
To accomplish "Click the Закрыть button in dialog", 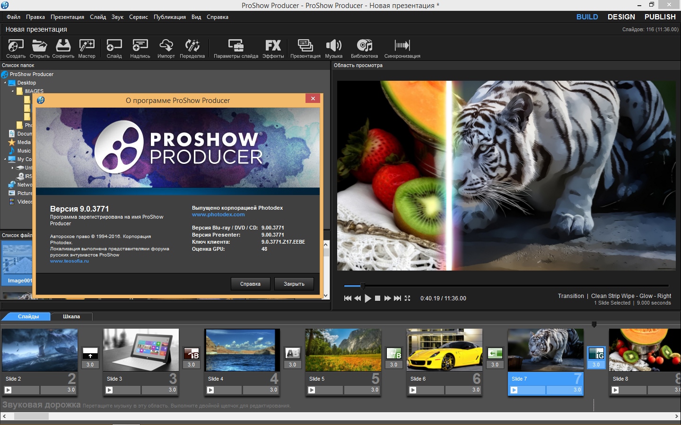I will 294,284.
